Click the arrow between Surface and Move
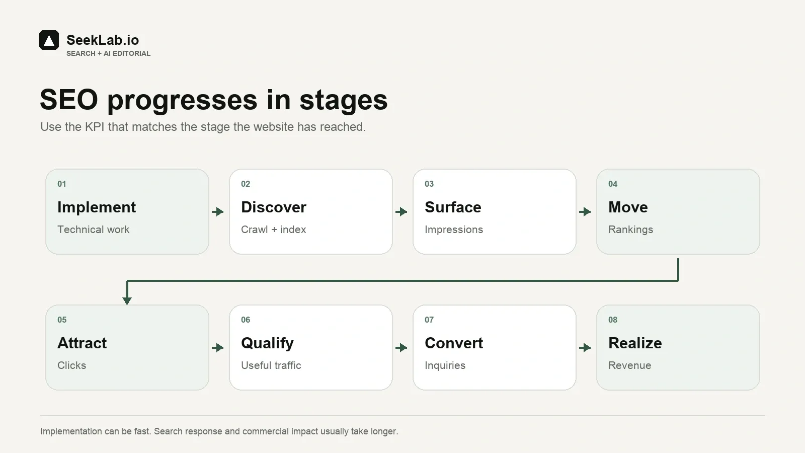The width and height of the screenshot is (805, 453). pyautogui.click(x=585, y=212)
